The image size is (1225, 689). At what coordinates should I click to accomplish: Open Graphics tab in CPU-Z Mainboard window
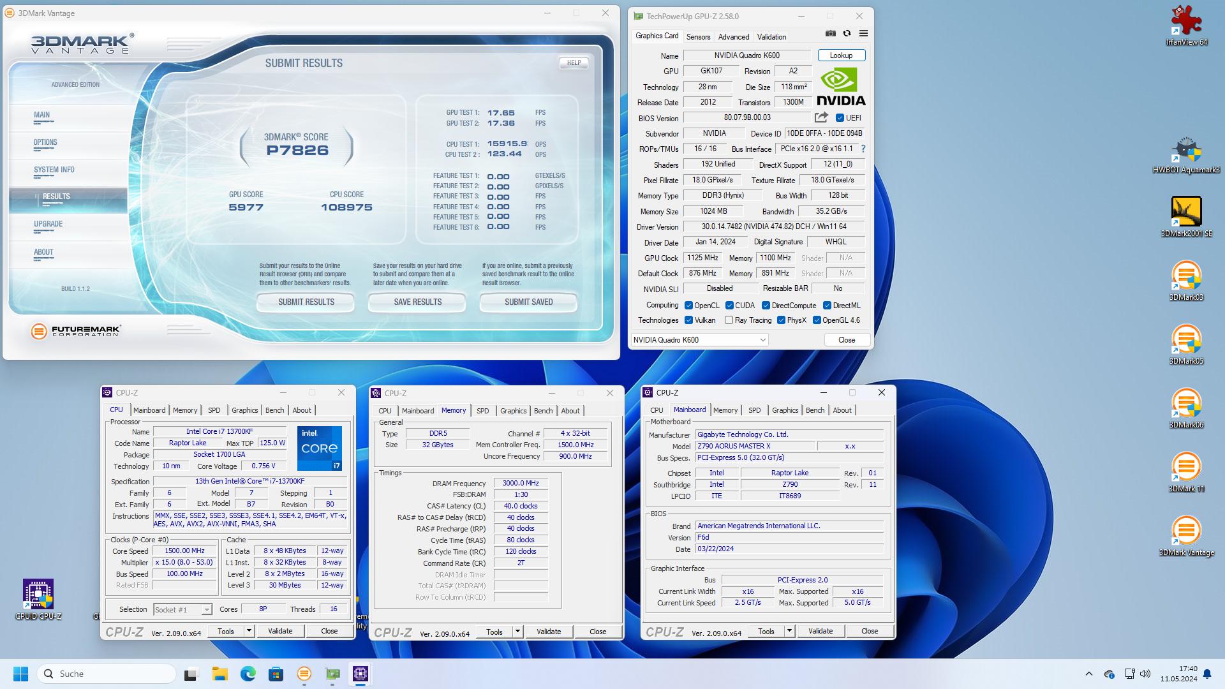click(x=785, y=410)
